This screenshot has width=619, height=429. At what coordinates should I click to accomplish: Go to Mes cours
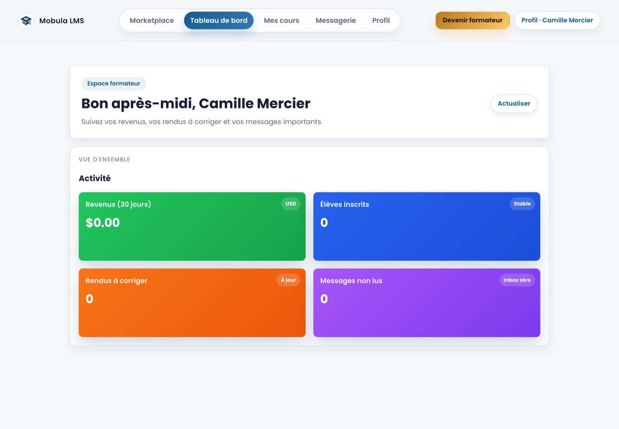(281, 20)
